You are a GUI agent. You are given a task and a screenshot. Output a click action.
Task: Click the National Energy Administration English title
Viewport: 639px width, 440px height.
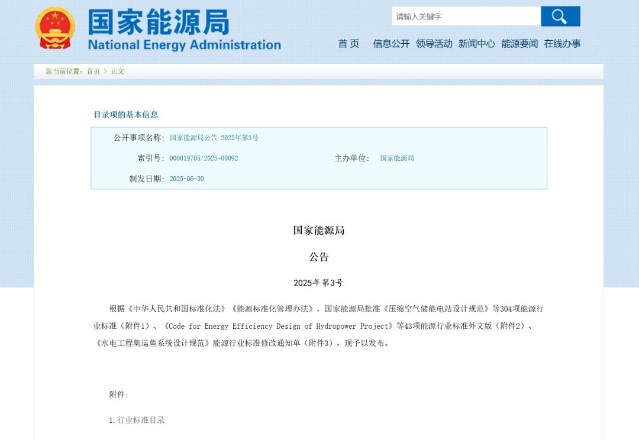click(184, 45)
